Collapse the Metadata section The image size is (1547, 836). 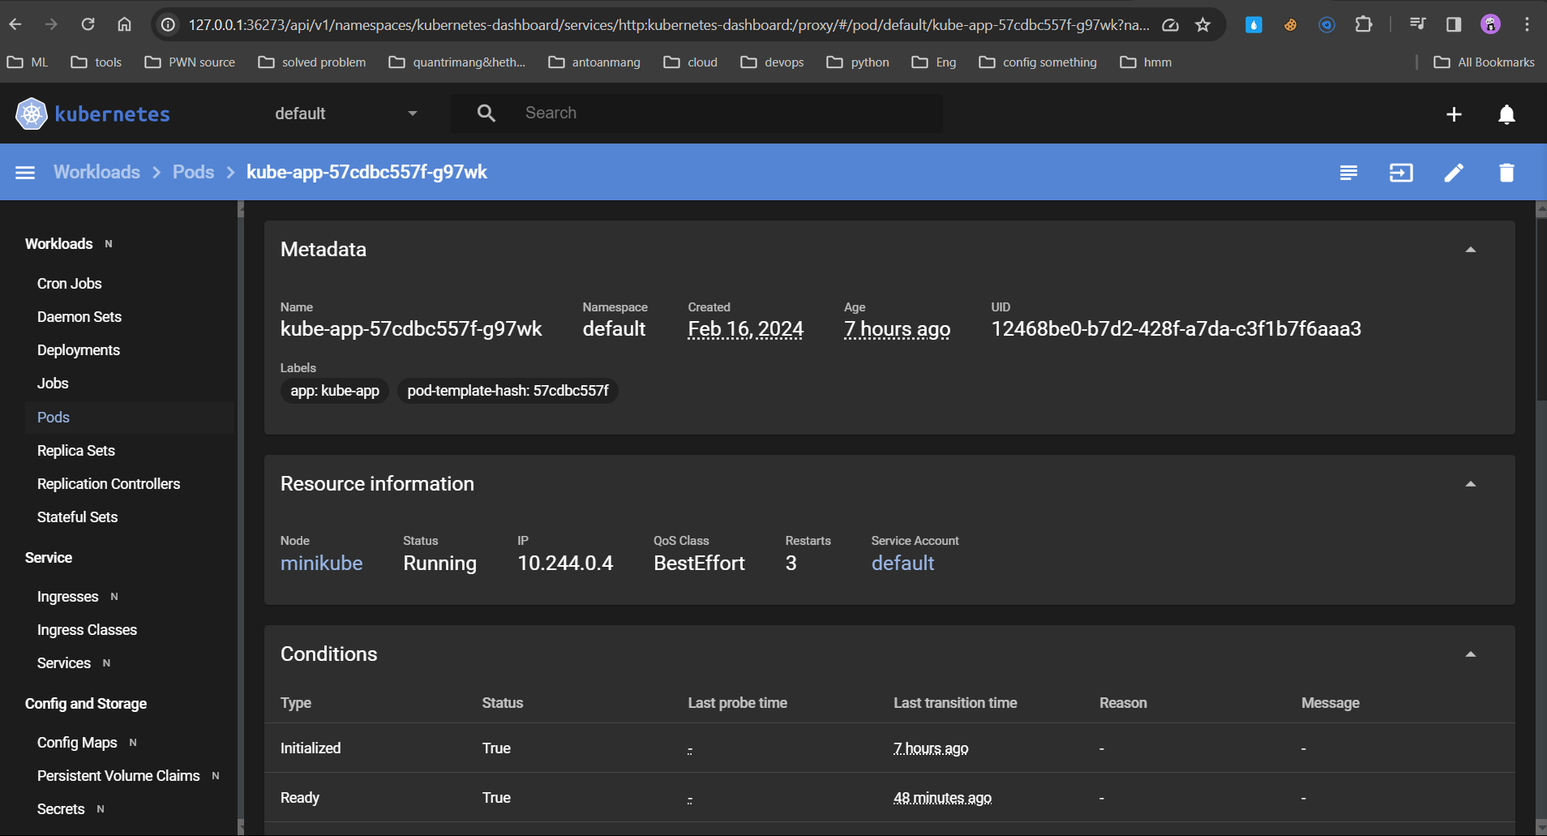click(x=1470, y=250)
